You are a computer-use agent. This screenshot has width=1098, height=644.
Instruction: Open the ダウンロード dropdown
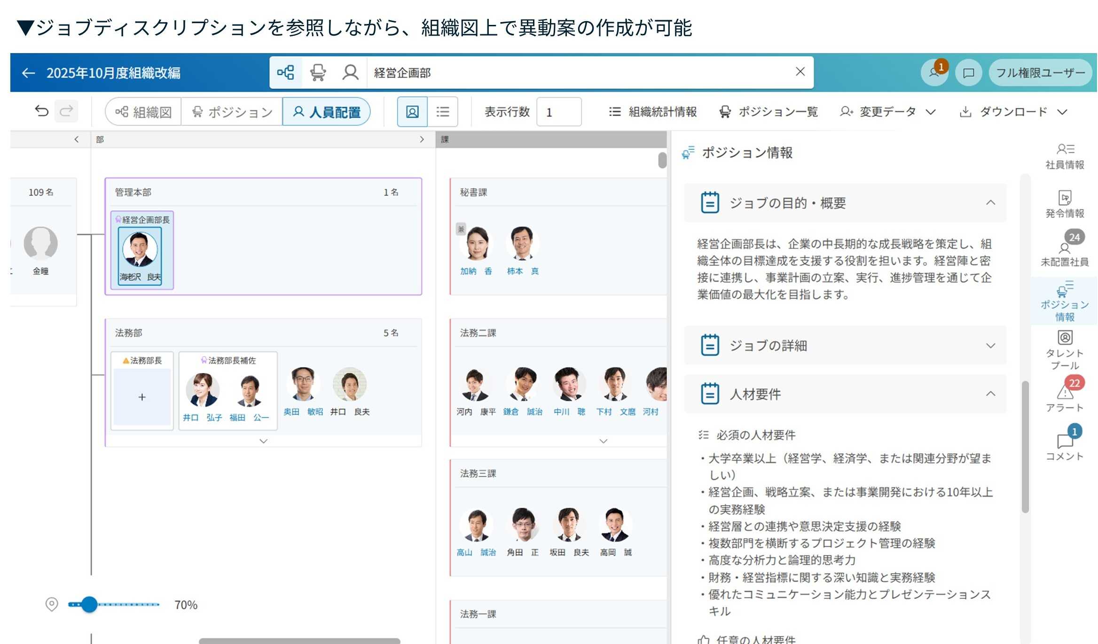tap(1013, 112)
